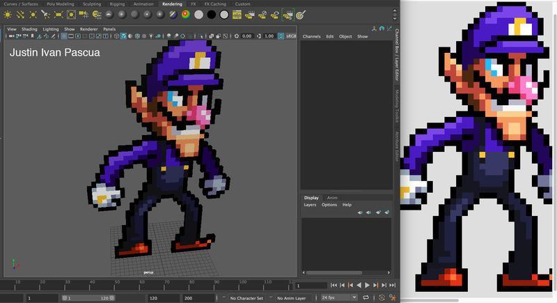Image resolution: width=557 pixels, height=303 pixels.
Task: Open the No Character Set dropdown
Action: click(x=247, y=298)
